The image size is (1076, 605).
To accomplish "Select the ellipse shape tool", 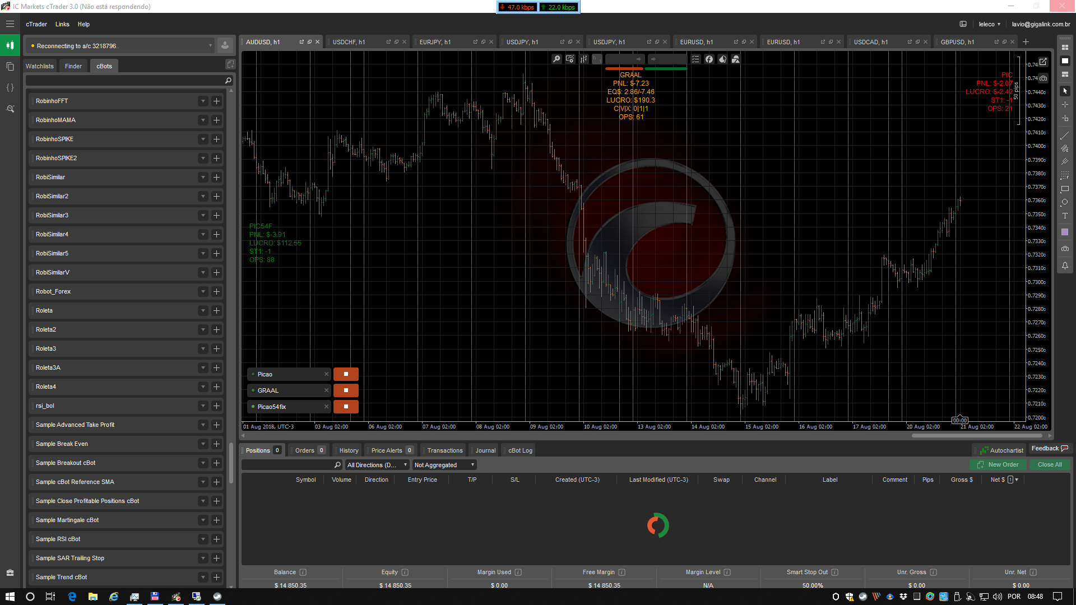I will [1065, 203].
